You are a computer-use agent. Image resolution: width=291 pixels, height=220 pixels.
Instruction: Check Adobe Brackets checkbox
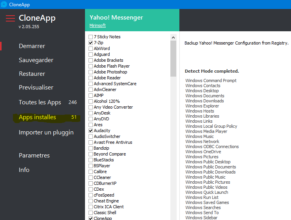pos(90,60)
